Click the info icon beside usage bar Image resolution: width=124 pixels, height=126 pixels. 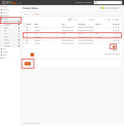[101, 8]
